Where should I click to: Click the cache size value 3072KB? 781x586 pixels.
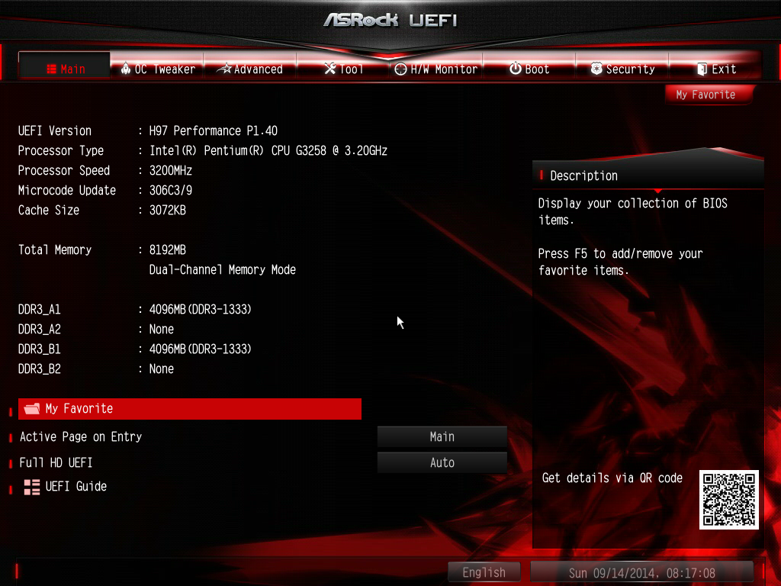167,211
